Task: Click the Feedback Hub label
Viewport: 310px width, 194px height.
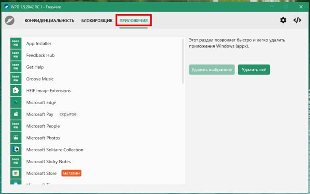Action: coord(41,55)
